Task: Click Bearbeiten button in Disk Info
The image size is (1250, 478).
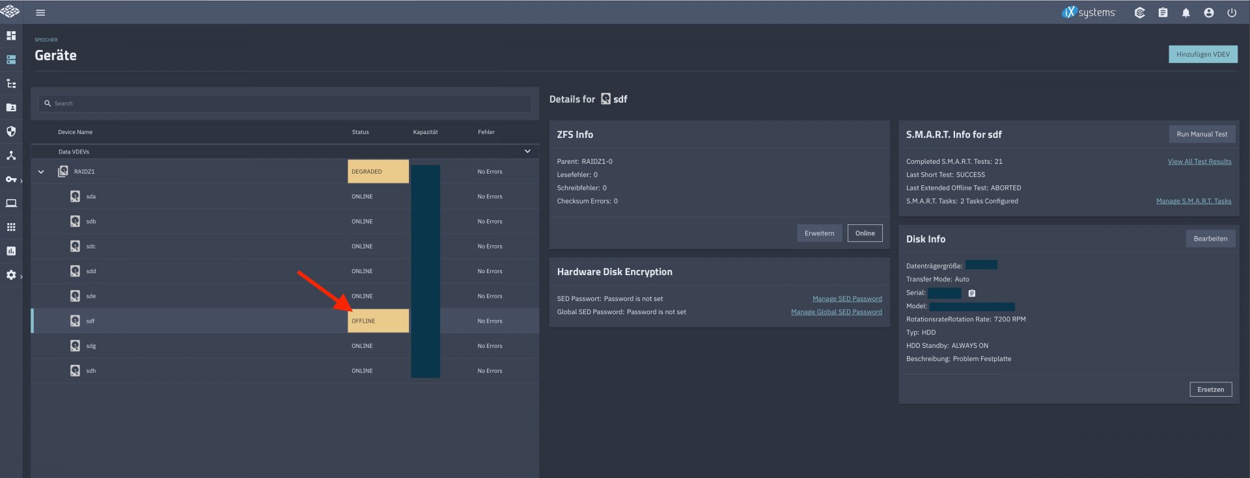Action: (1210, 239)
